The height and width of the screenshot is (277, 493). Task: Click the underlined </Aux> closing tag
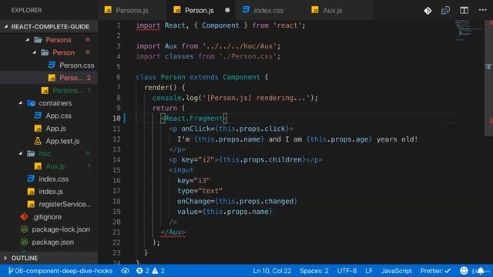pos(173,232)
